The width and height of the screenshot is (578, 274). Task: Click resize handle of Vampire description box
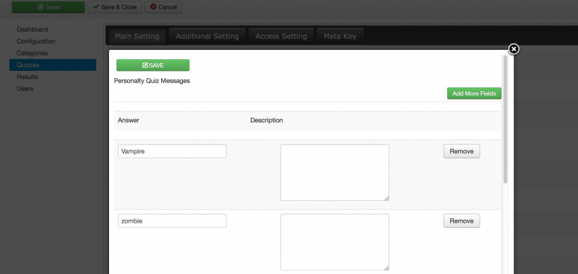pos(387,198)
